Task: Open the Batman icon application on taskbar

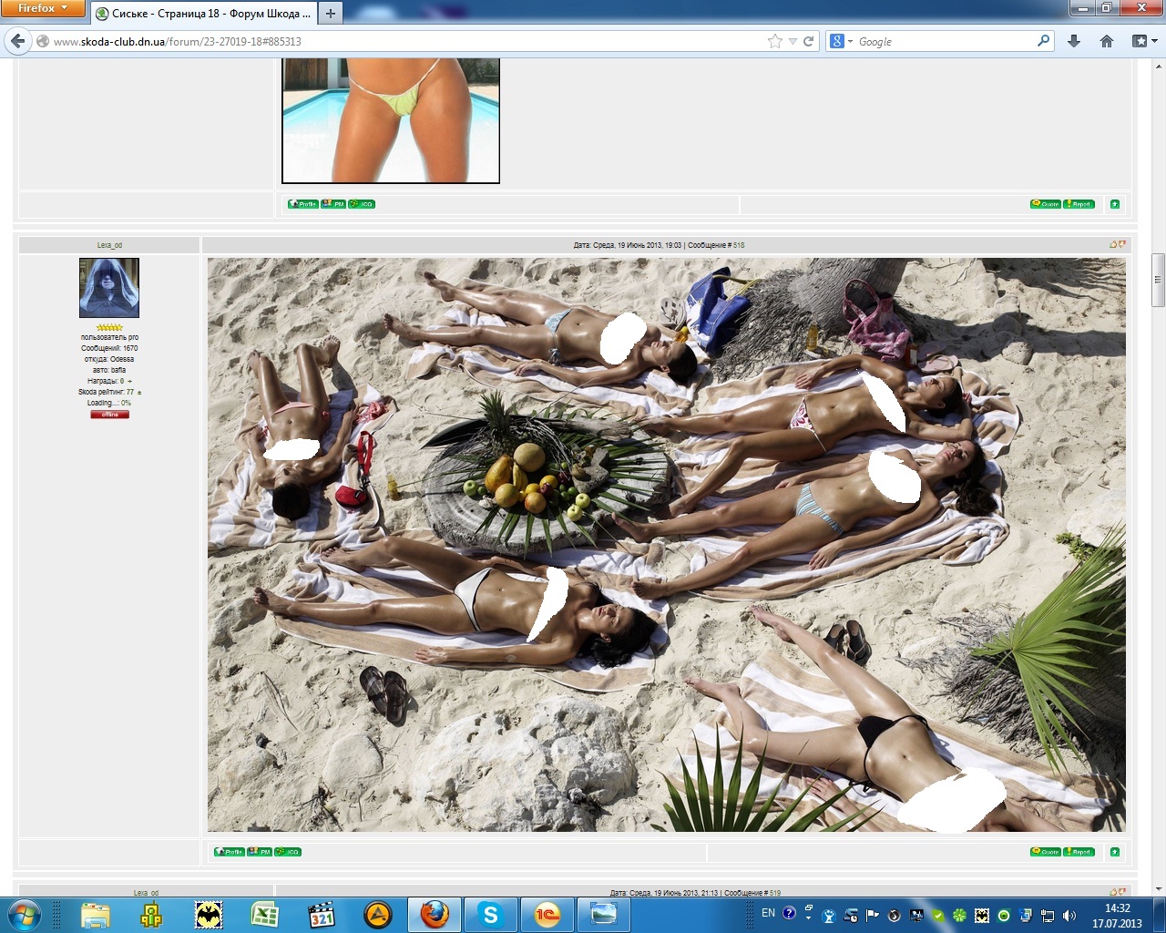Action: pyautogui.click(x=209, y=915)
